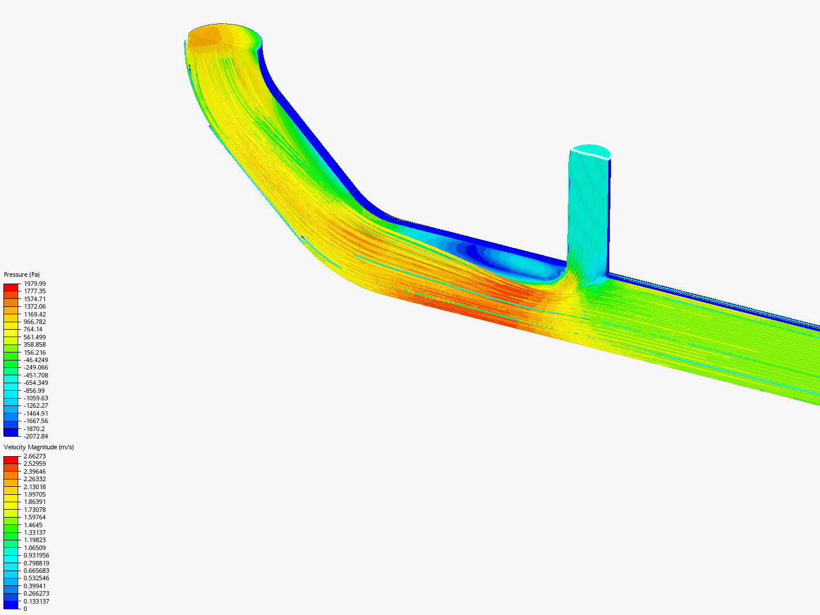Select velocity legend value 1.73078
Screen dimensions: 820x615
35,510
